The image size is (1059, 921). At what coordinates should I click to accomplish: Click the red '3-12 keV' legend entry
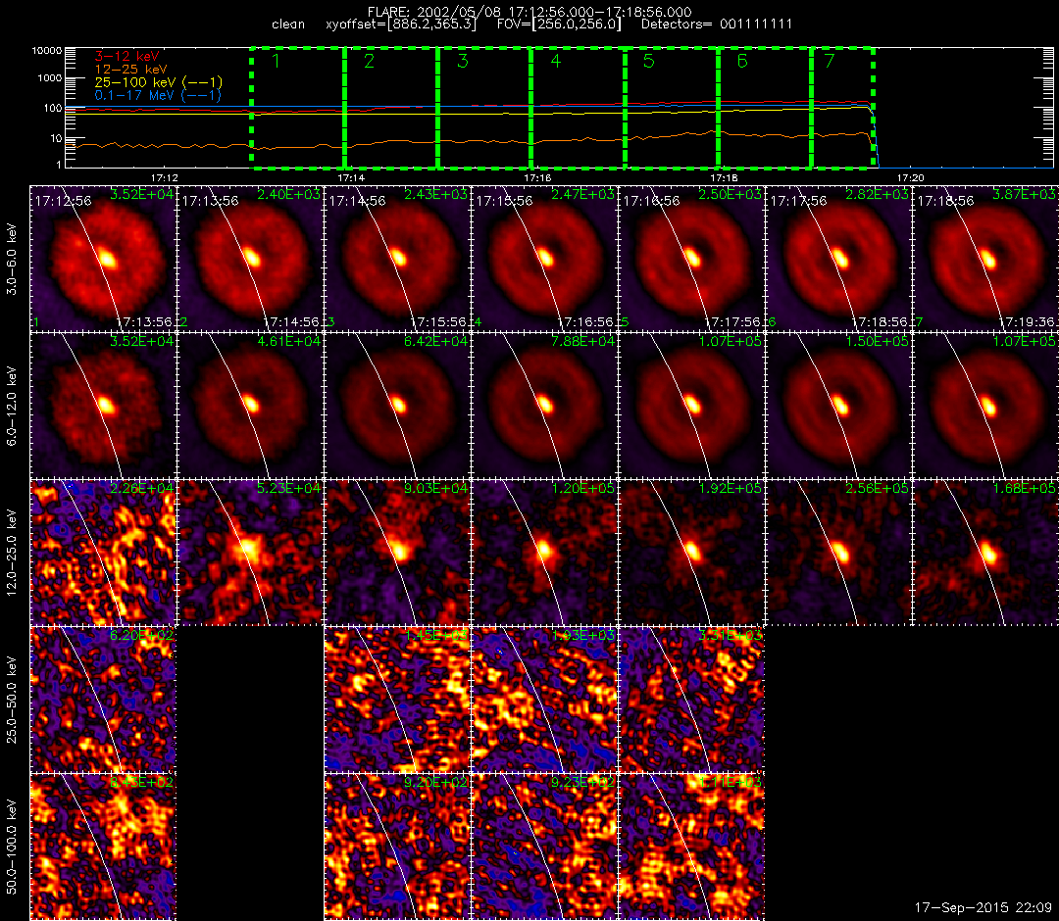pos(126,56)
